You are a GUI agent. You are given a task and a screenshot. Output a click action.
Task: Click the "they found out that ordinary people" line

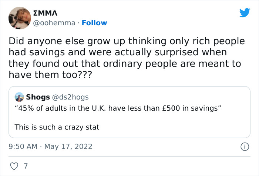(x=125, y=63)
